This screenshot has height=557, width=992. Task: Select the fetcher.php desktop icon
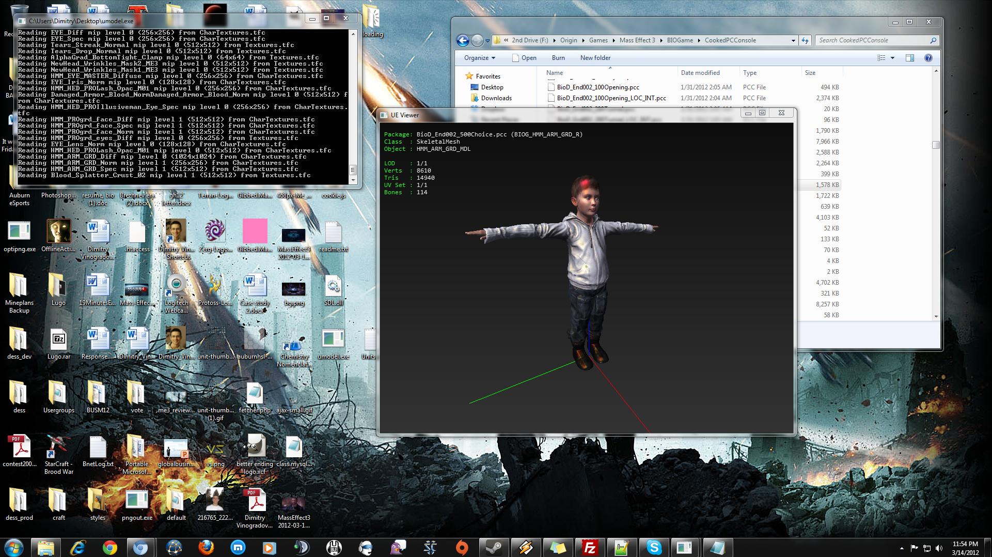(x=255, y=398)
